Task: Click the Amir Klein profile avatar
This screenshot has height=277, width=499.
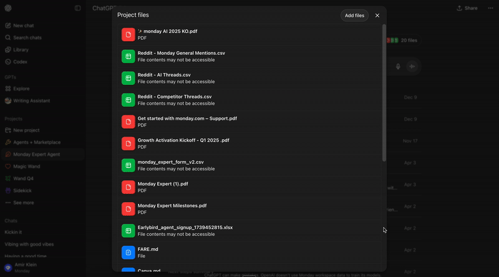Action: point(8,268)
